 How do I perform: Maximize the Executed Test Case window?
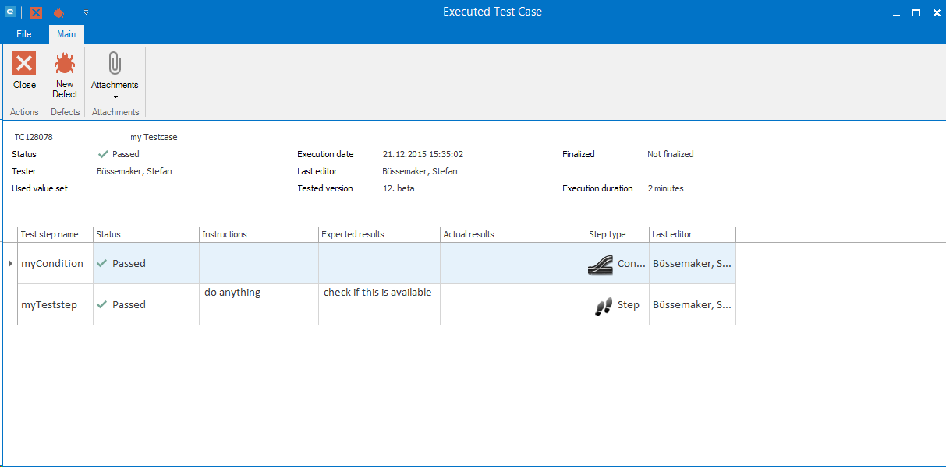pos(916,12)
